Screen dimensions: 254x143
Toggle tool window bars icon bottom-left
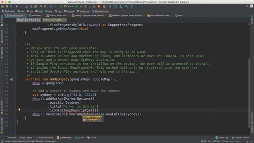[x=2, y=141]
